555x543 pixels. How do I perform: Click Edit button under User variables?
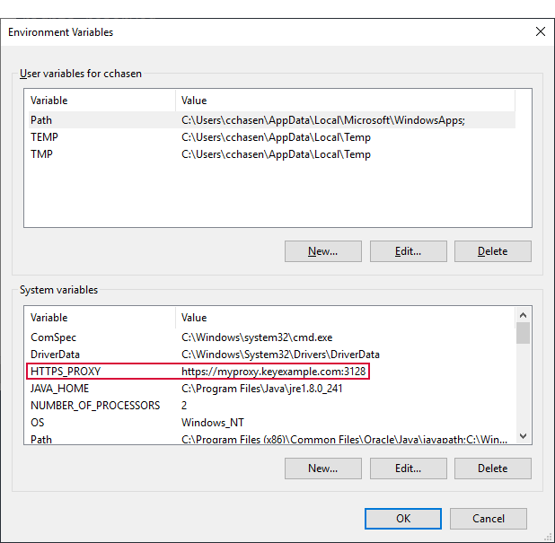point(408,251)
